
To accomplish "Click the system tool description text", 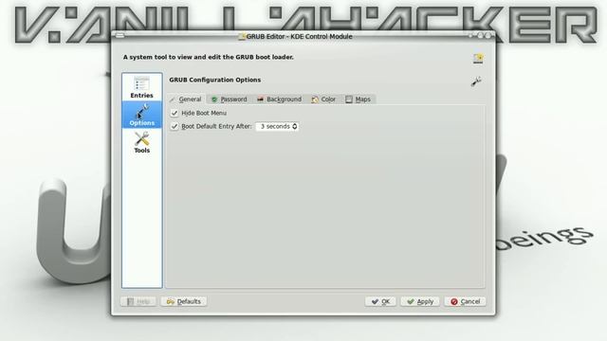I will [x=209, y=57].
